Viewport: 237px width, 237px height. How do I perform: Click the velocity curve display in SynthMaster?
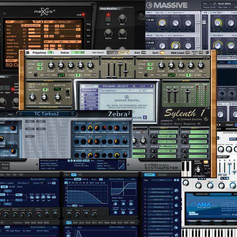click(121, 166)
